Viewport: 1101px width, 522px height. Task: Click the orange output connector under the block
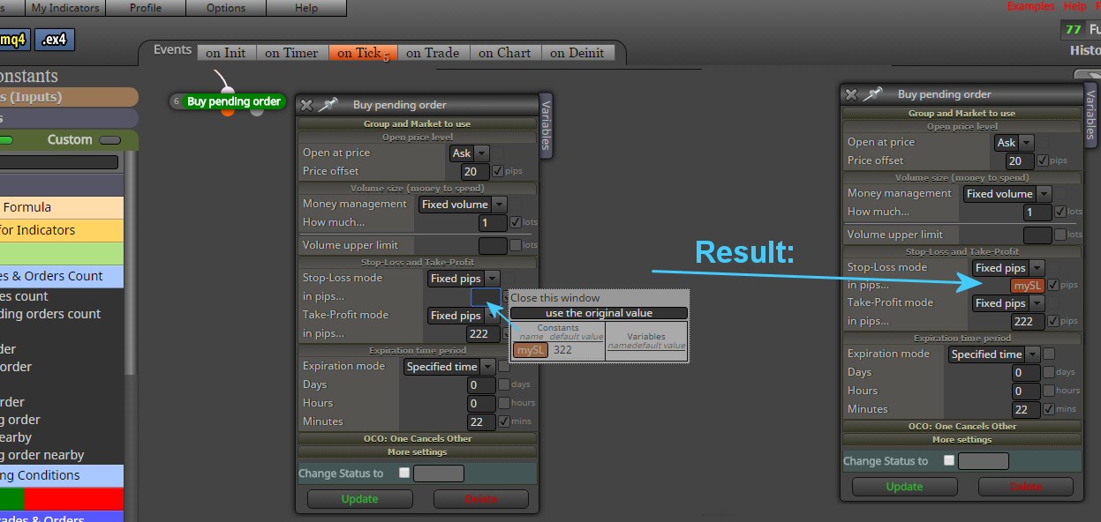pos(228,112)
